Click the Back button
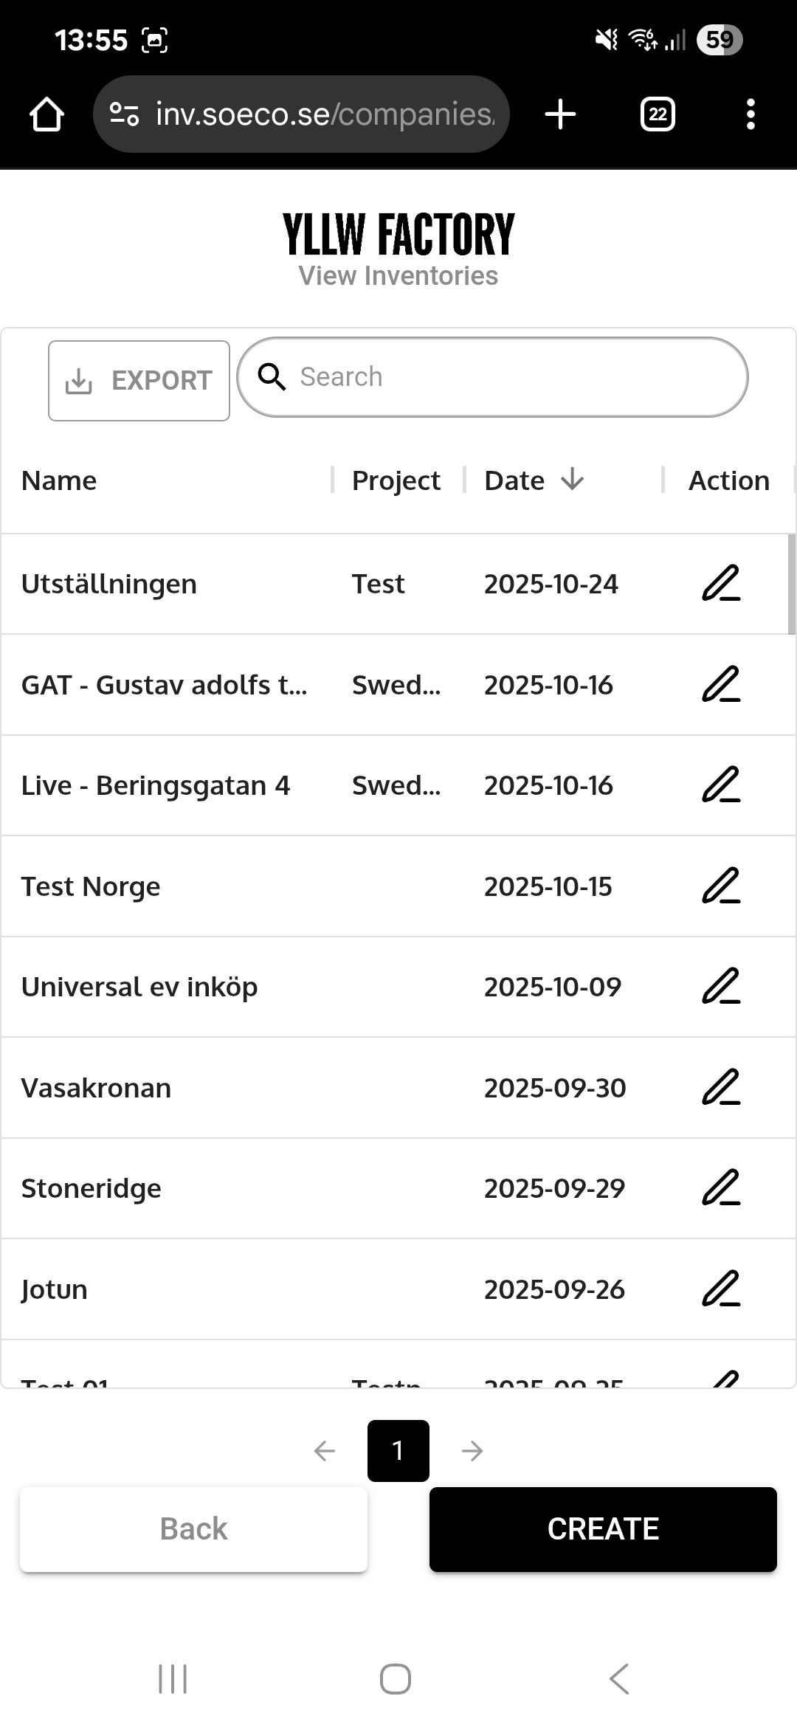Image resolution: width=797 pixels, height=1727 pixels. tap(193, 1529)
